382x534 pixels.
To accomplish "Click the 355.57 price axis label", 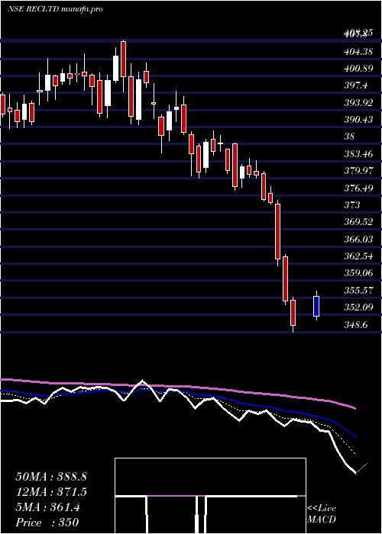I will pos(358,290).
